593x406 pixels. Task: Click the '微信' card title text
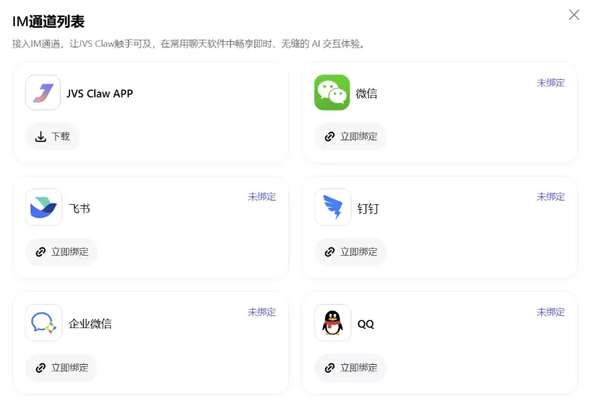[x=366, y=94]
